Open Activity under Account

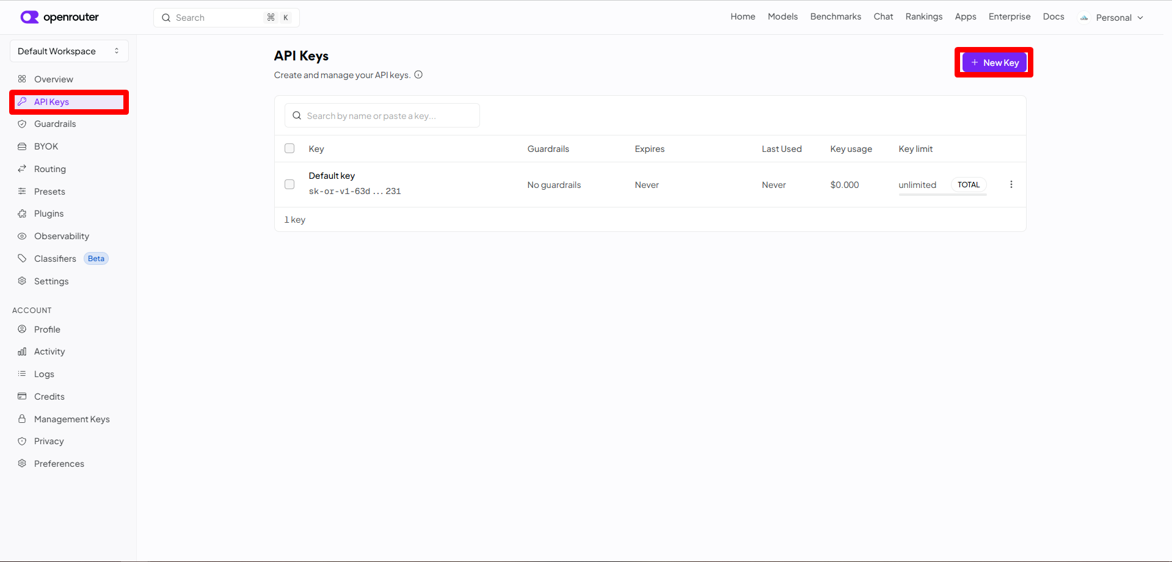coord(69,351)
